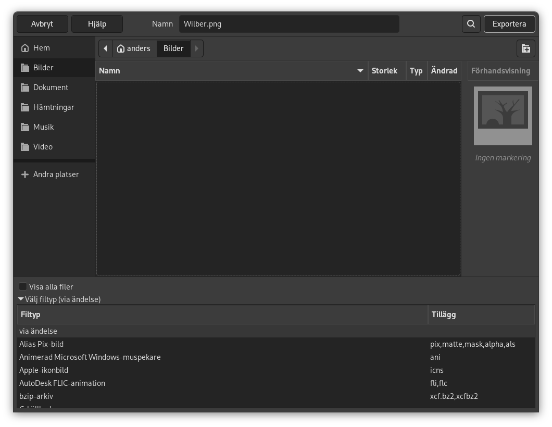Select the Bilder breadcrumb tab

173,48
